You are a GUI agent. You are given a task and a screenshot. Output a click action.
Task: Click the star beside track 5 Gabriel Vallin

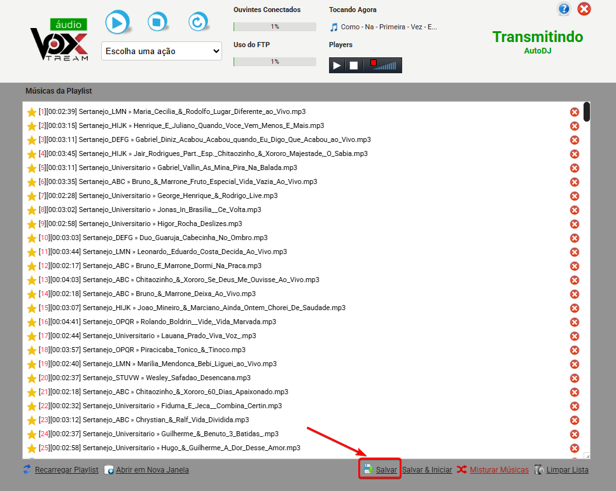pyautogui.click(x=32, y=168)
